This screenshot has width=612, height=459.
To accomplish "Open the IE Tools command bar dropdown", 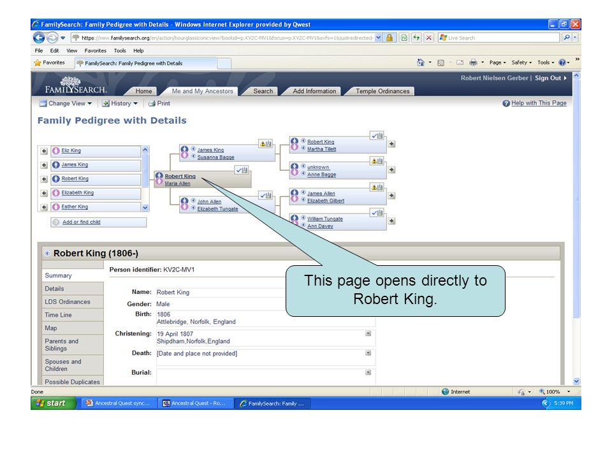I will [546, 62].
